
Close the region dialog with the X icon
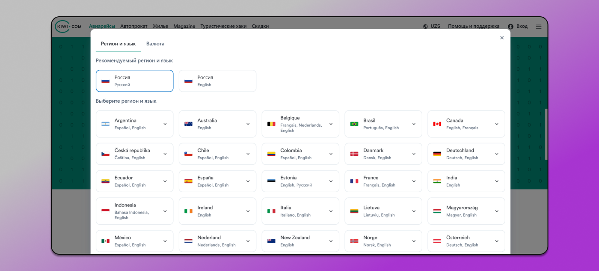502,38
